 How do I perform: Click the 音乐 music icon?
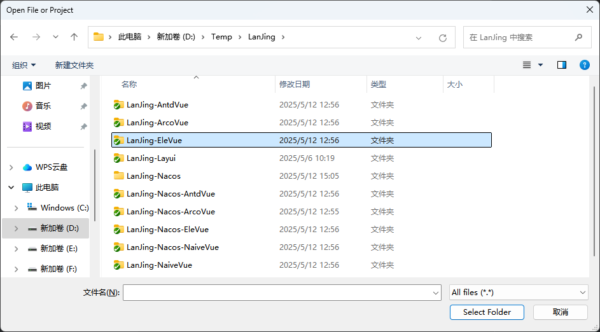[x=27, y=106]
